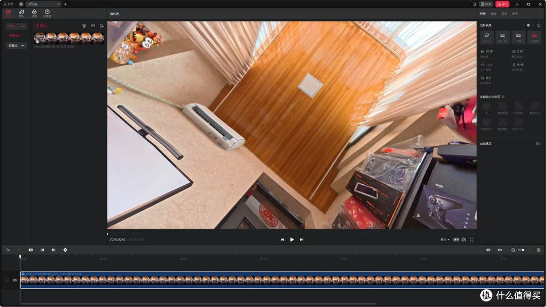
Task: Open the media filter icon
Action: point(84,26)
